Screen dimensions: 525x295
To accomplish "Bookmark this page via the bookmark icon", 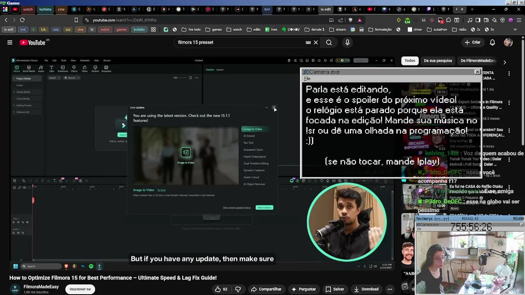I will coord(76,20).
